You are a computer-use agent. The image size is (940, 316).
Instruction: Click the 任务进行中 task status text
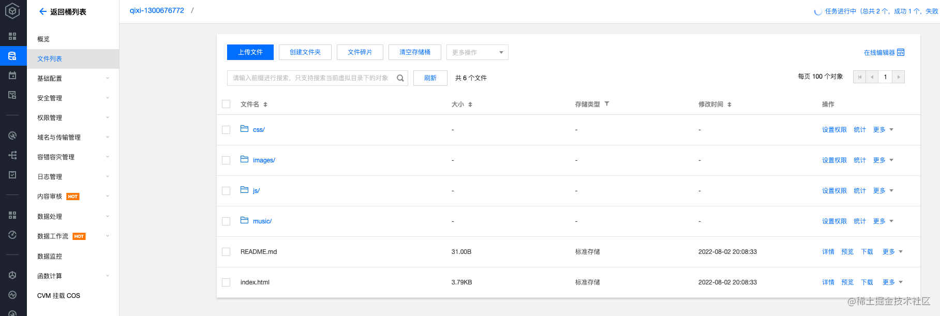pos(882,11)
